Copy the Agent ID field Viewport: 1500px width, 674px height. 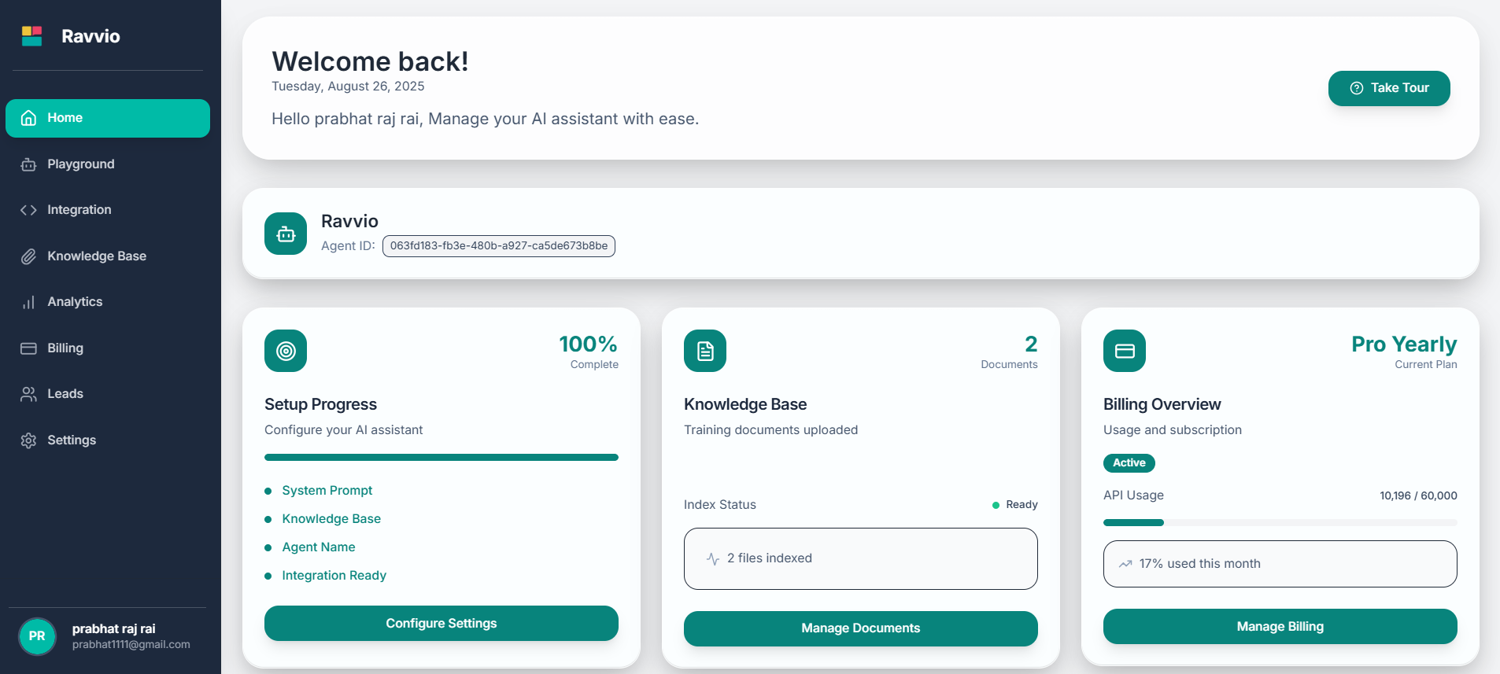pos(497,245)
